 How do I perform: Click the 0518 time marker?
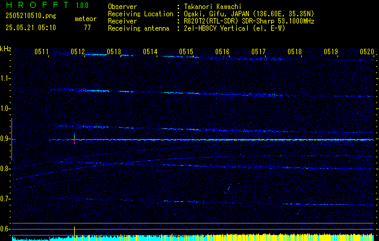pos(295,51)
